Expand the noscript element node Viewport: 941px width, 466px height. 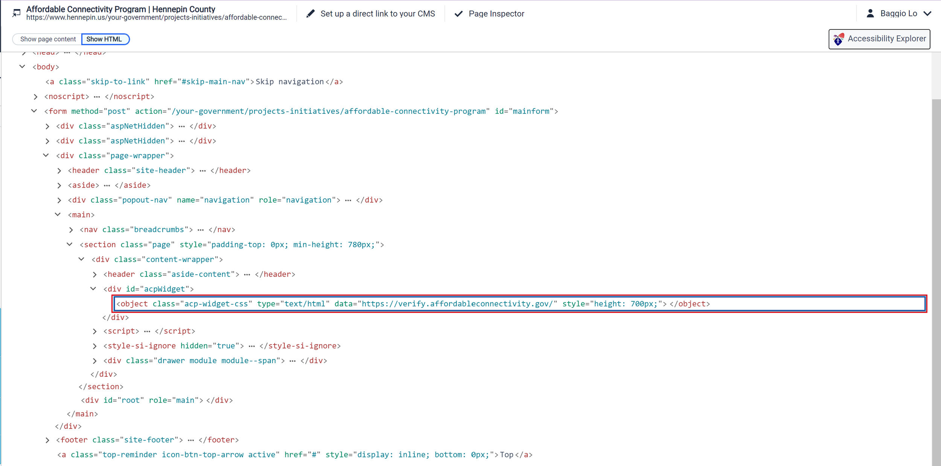click(x=35, y=97)
